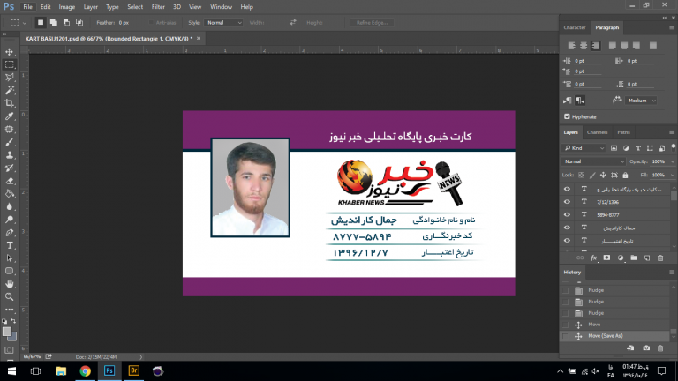Click Add layer mask icon
Image resolution: width=678 pixels, height=381 pixels.
tap(606, 258)
